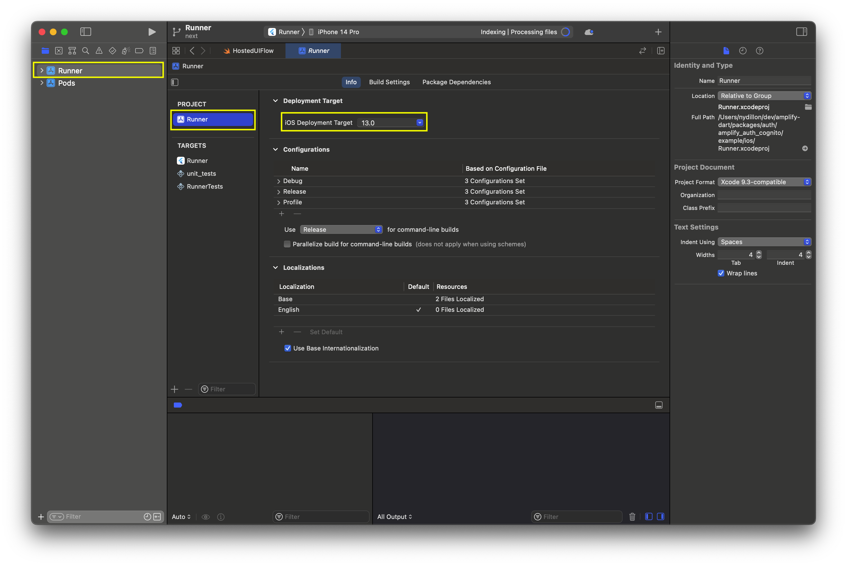Uncheck Use Base Internationalization
Screen dimensions: 847x566
click(x=287, y=348)
